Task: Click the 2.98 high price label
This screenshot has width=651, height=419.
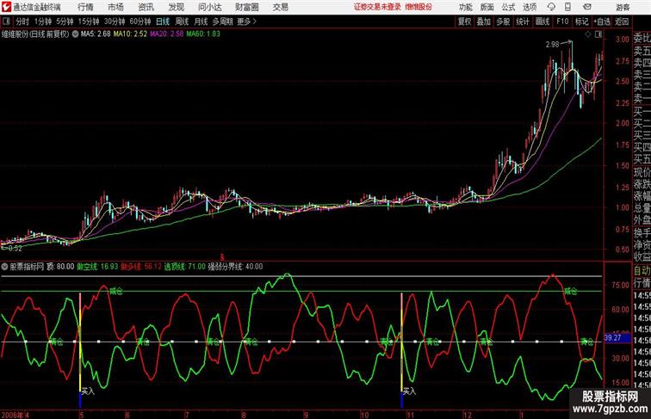Action: [552, 45]
